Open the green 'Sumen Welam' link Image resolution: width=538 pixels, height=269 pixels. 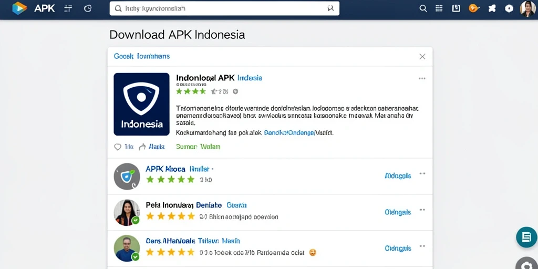198,147
